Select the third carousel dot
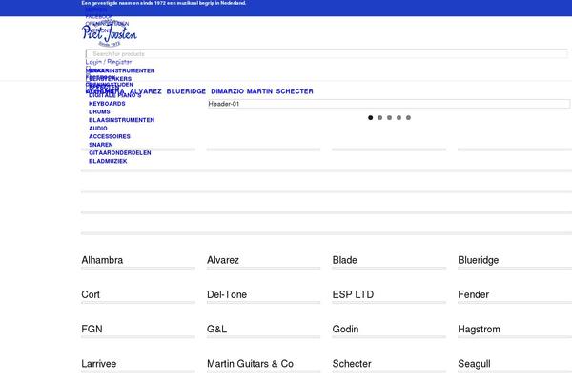 (x=389, y=118)
